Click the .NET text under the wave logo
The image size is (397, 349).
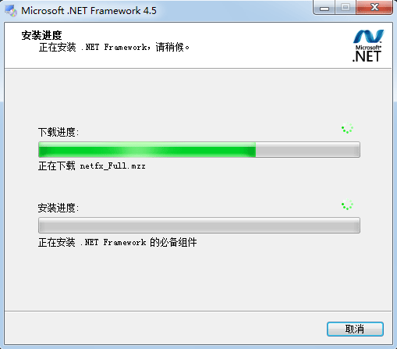pos(367,56)
